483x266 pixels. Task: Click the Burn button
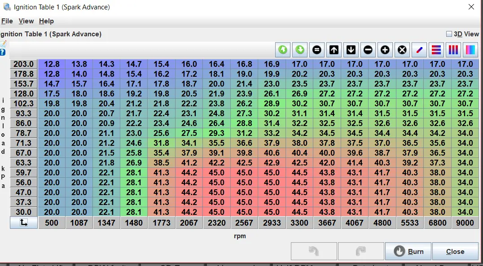[x=408, y=251]
